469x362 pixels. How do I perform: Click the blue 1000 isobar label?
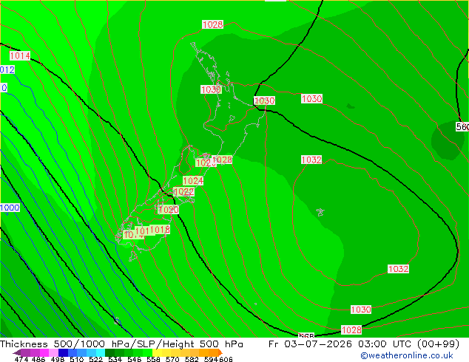click(x=10, y=208)
